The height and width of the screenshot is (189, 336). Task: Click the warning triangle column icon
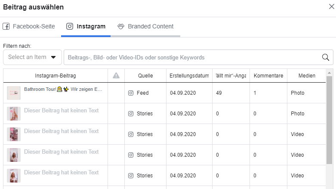pyautogui.click(x=116, y=76)
